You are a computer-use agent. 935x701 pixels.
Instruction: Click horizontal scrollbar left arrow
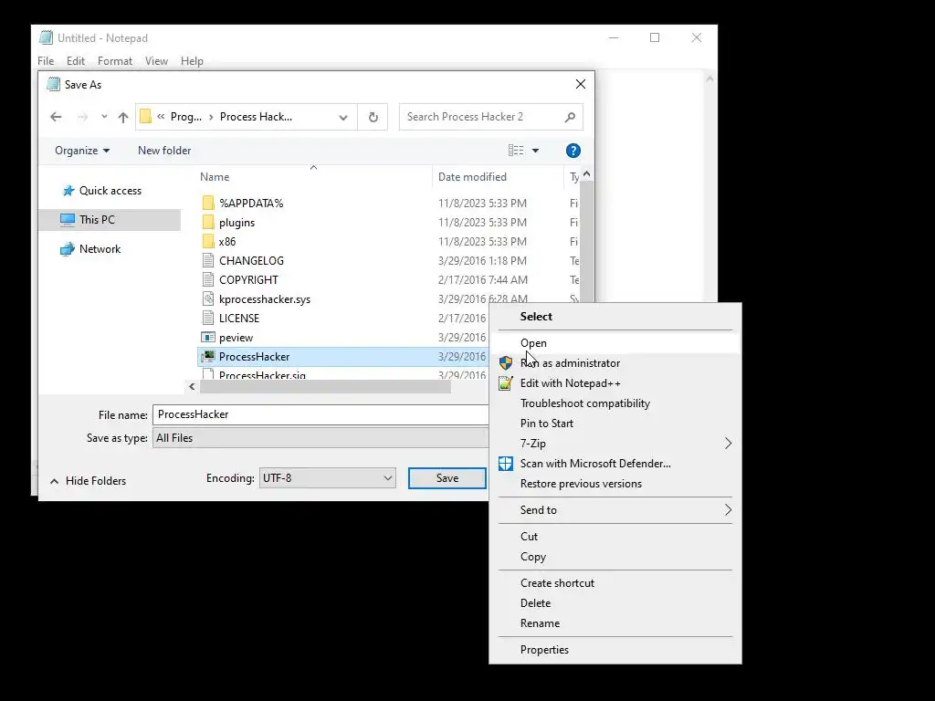pyautogui.click(x=192, y=387)
